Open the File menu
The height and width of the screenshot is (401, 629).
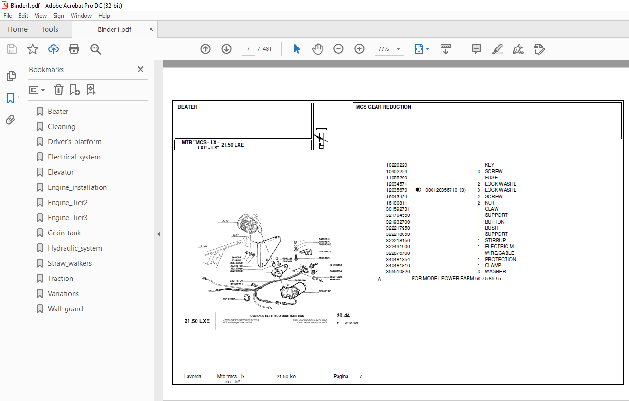click(x=8, y=16)
